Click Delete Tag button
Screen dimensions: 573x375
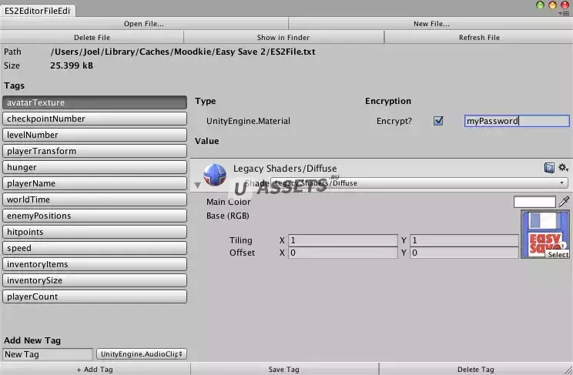(475, 369)
